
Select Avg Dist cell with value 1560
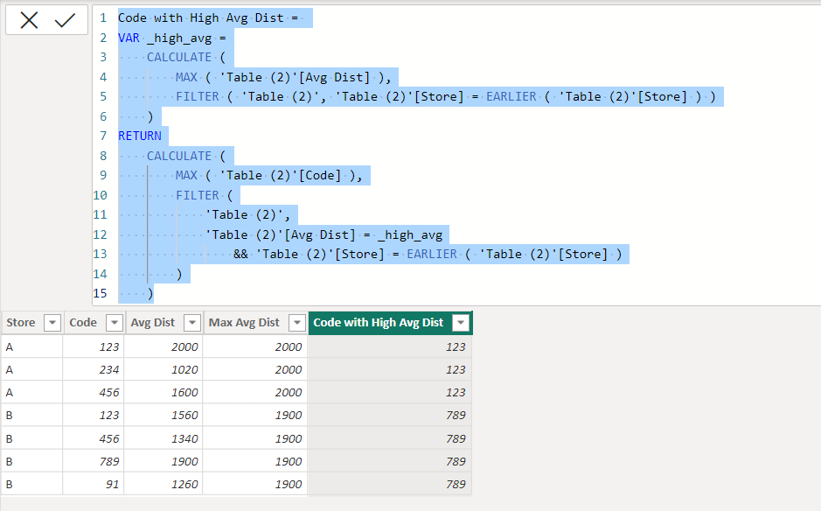click(x=164, y=415)
